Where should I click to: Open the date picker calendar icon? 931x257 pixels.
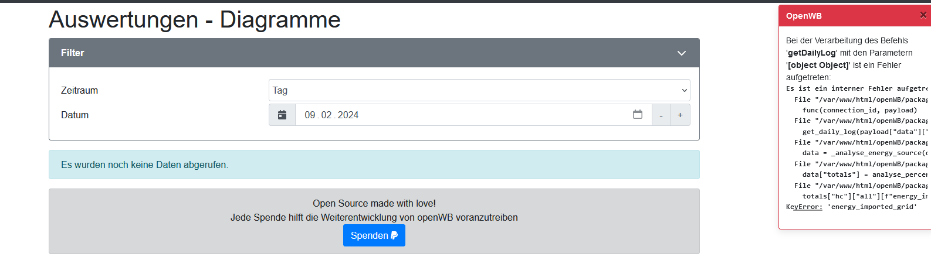click(638, 115)
